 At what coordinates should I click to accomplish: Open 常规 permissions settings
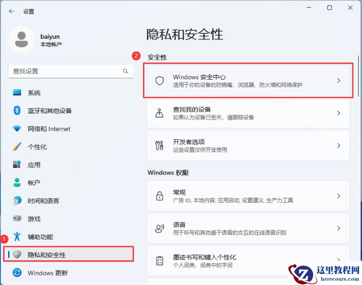248,196
